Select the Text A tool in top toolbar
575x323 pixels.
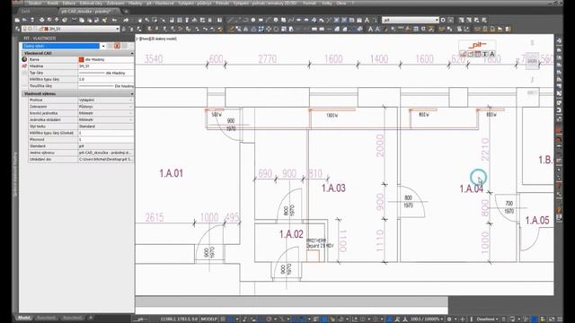(367, 20)
